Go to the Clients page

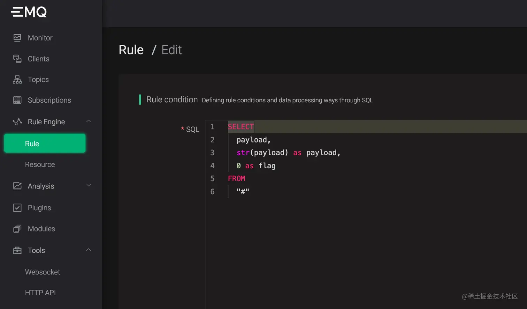[38, 59]
